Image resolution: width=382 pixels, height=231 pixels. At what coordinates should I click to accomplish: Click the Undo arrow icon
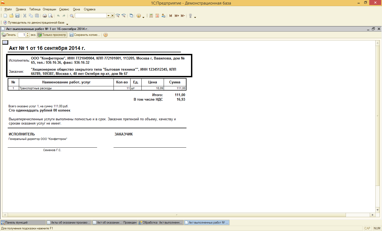point(58,16)
